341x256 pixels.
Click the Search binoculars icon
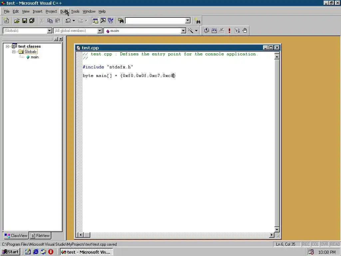tap(197, 21)
